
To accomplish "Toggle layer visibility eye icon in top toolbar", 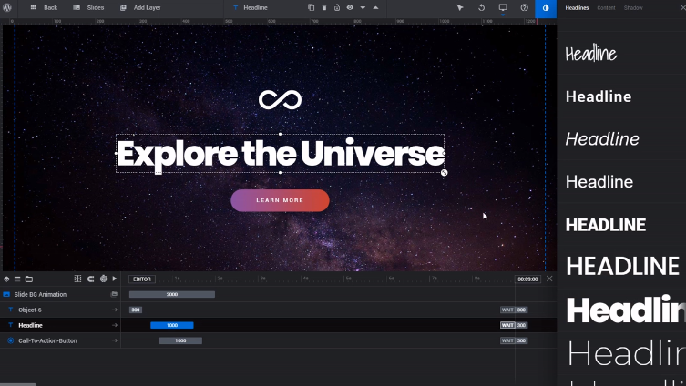I will click(350, 7).
